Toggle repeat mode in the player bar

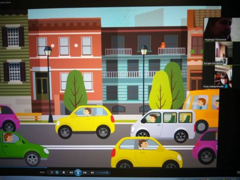(x=57, y=172)
